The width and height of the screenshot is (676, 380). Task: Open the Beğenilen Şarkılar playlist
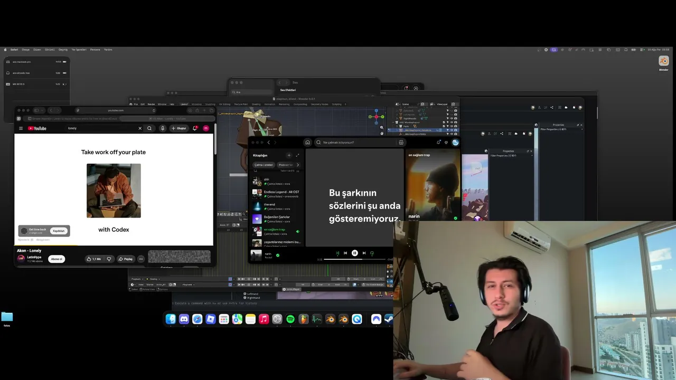[276, 219]
